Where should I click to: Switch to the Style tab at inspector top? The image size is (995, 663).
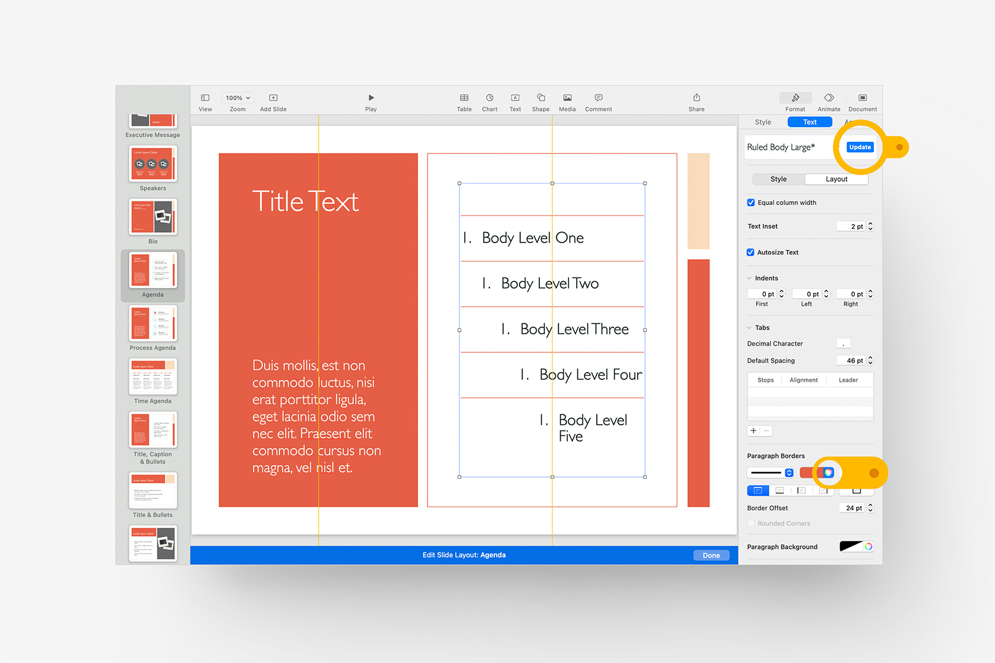point(763,122)
